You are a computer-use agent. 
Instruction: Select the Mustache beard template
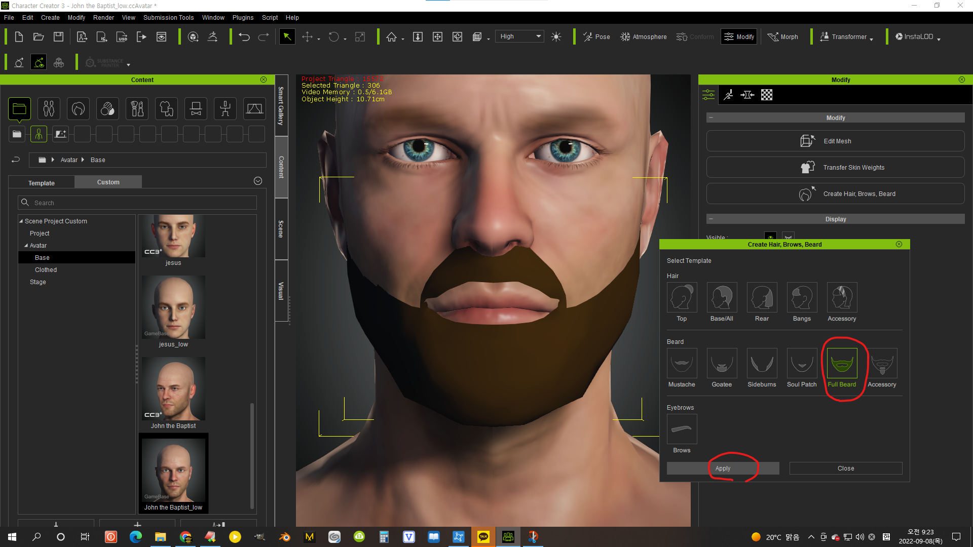coord(682,364)
